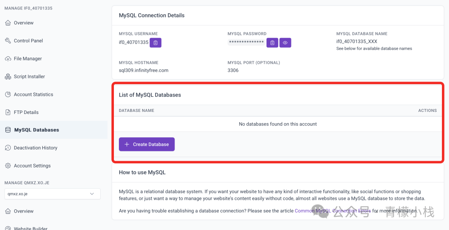Click the File Manager cloud icon

(x=8, y=59)
